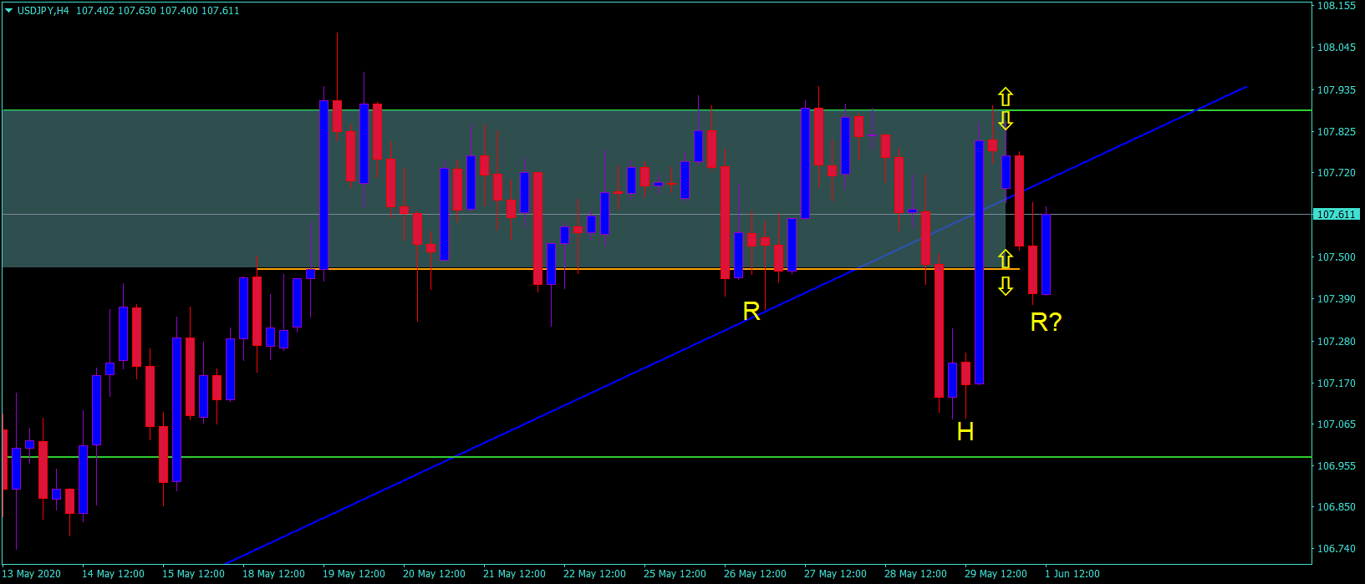Viewport: 1365px width, 584px height.
Task: Click the 107.935 price scale label
Action: pyautogui.click(x=1336, y=89)
